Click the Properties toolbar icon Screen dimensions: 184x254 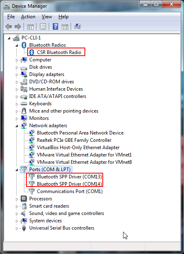43,26
